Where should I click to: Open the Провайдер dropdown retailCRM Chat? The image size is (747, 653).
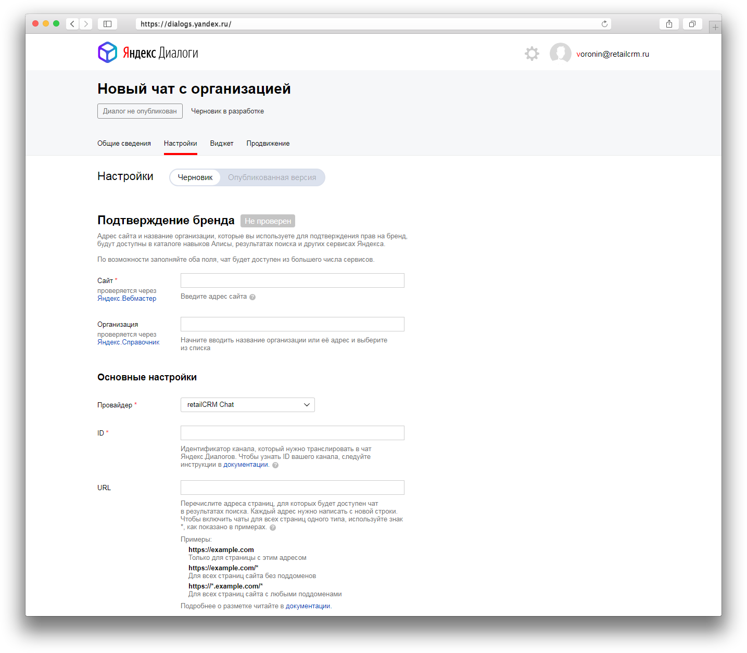(248, 405)
